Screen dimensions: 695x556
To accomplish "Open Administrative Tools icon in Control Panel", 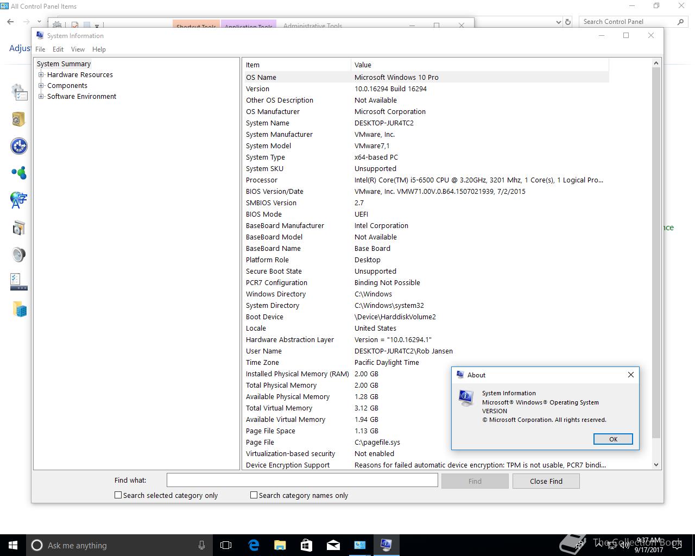I will click(x=19, y=92).
